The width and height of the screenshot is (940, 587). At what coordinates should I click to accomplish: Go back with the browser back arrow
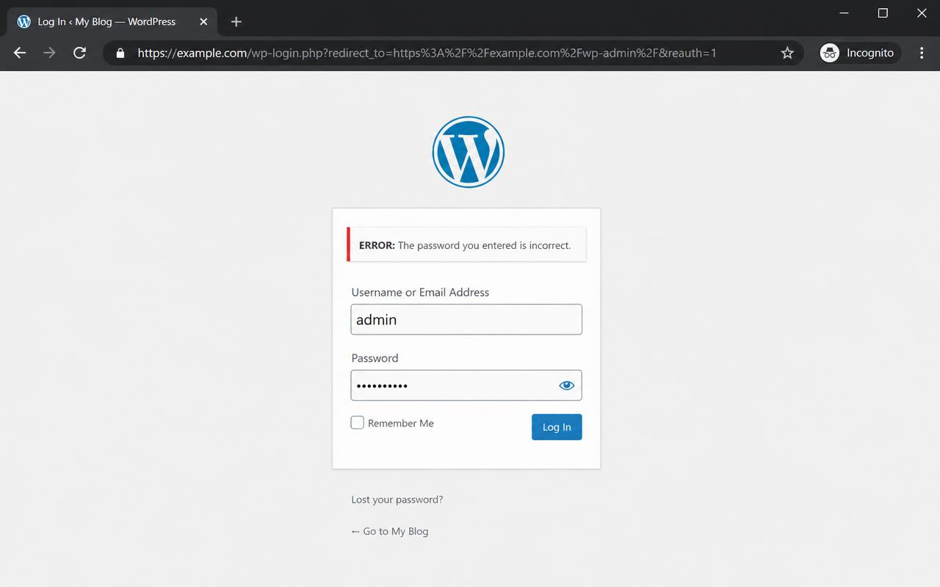(20, 53)
